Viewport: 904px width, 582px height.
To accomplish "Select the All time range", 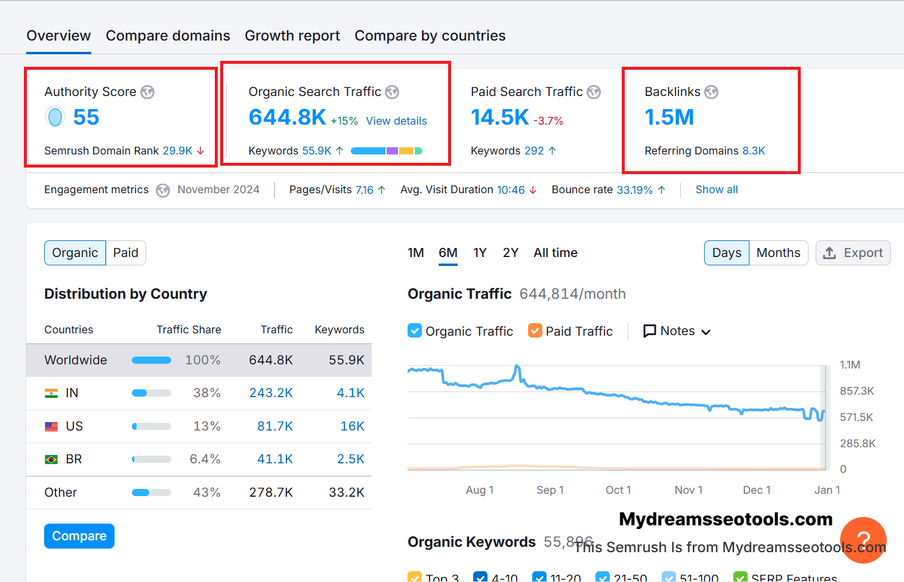I will 556,253.
